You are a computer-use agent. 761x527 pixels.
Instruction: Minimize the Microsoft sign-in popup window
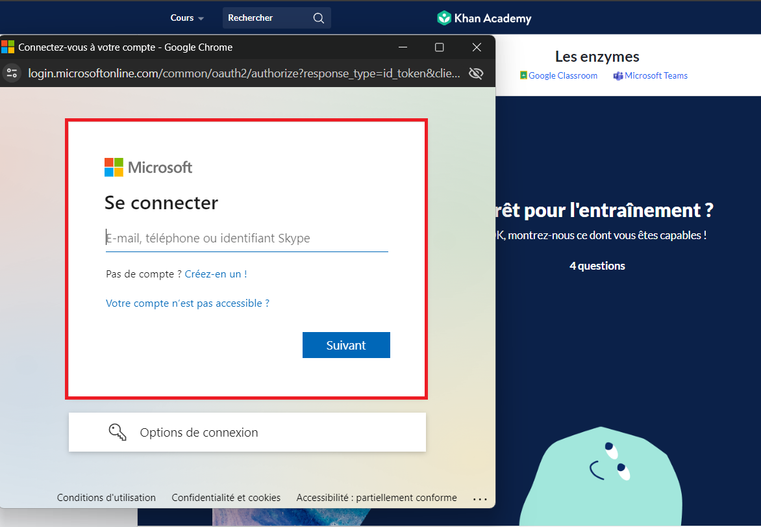(x=403, y=47)
